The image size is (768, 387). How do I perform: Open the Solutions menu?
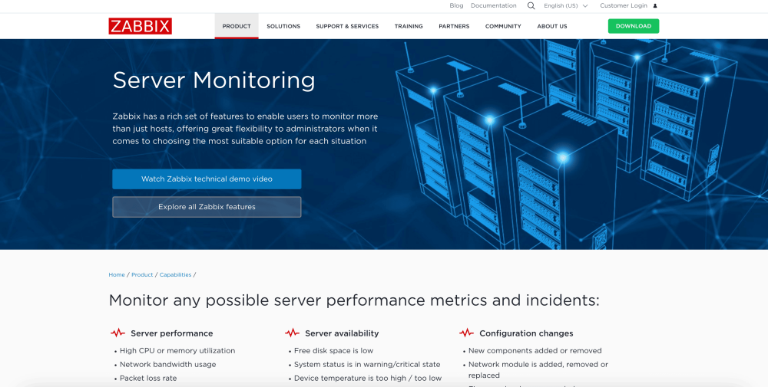(x=283, y=26)
